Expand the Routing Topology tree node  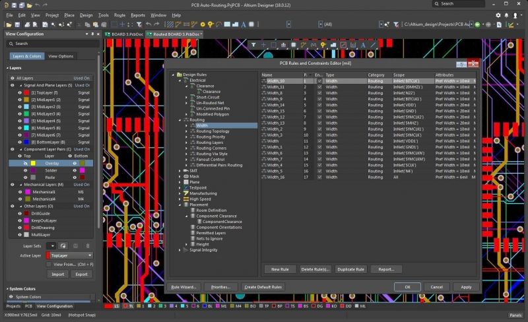coord(187,131)
